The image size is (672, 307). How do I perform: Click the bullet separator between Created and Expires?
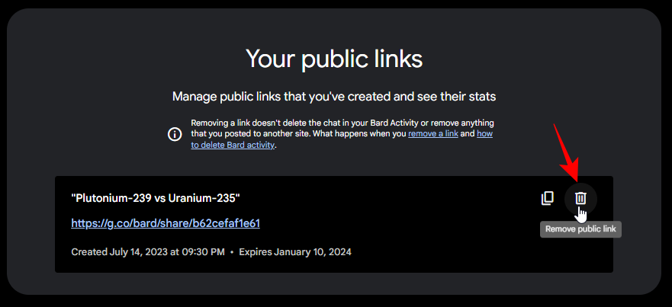coord(232,252)
